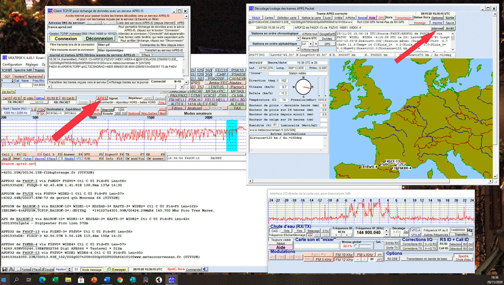Click the Envoyer button

[x=116, y=269]
